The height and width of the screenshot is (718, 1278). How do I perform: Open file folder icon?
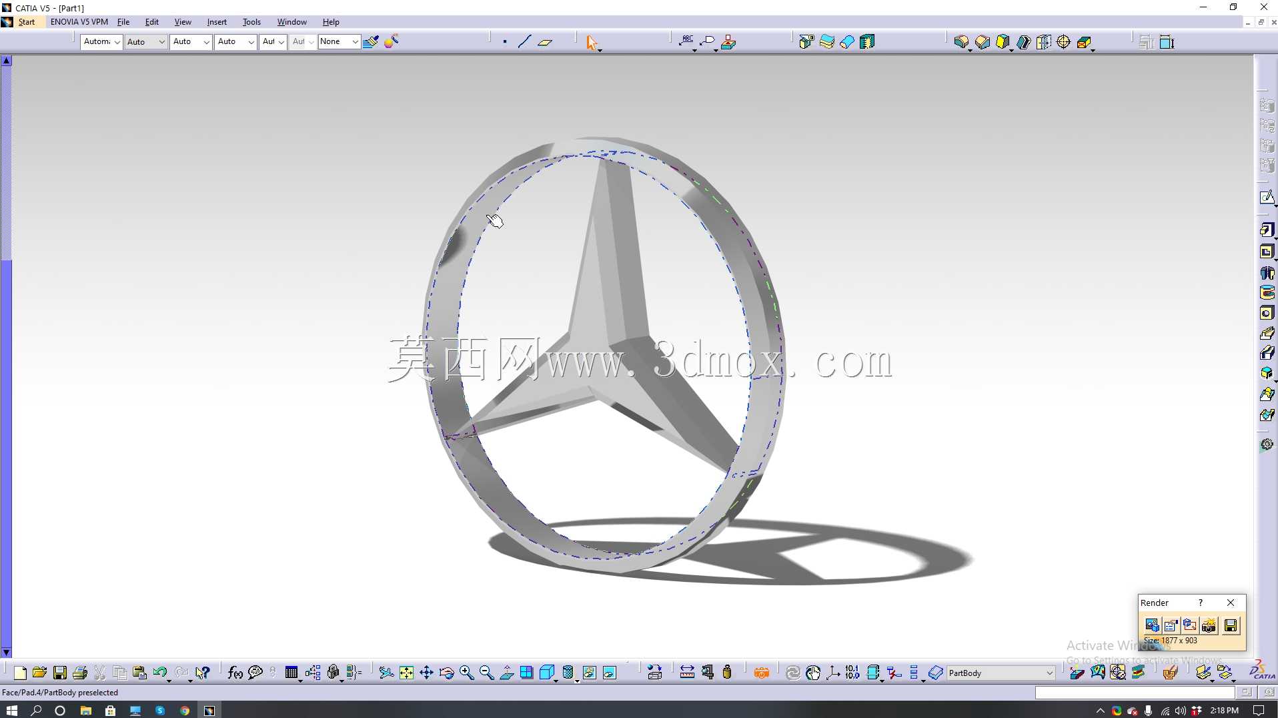39,673
